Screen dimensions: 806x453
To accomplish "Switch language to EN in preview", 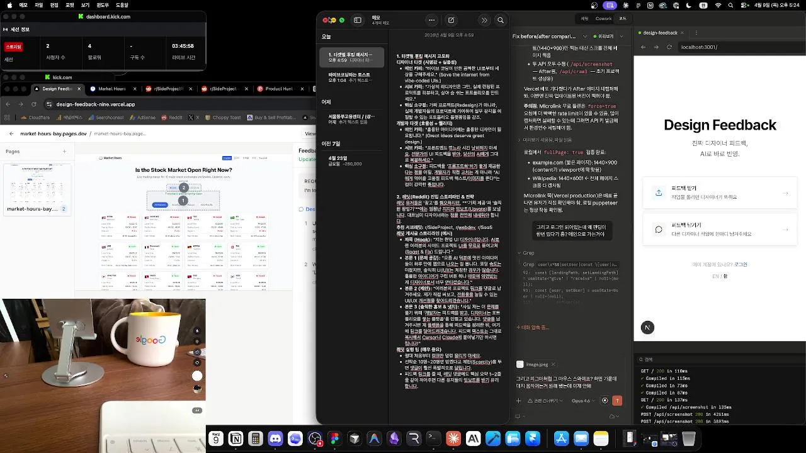I will pos(715,276).
